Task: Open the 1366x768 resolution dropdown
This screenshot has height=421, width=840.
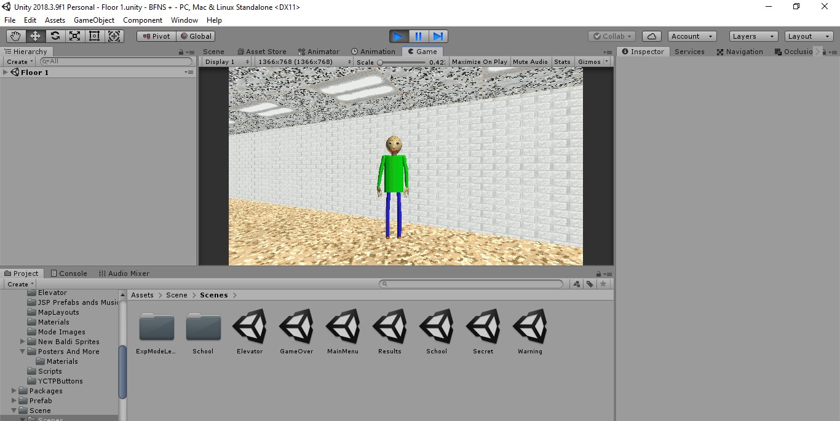Action: [x=304, y=62]
